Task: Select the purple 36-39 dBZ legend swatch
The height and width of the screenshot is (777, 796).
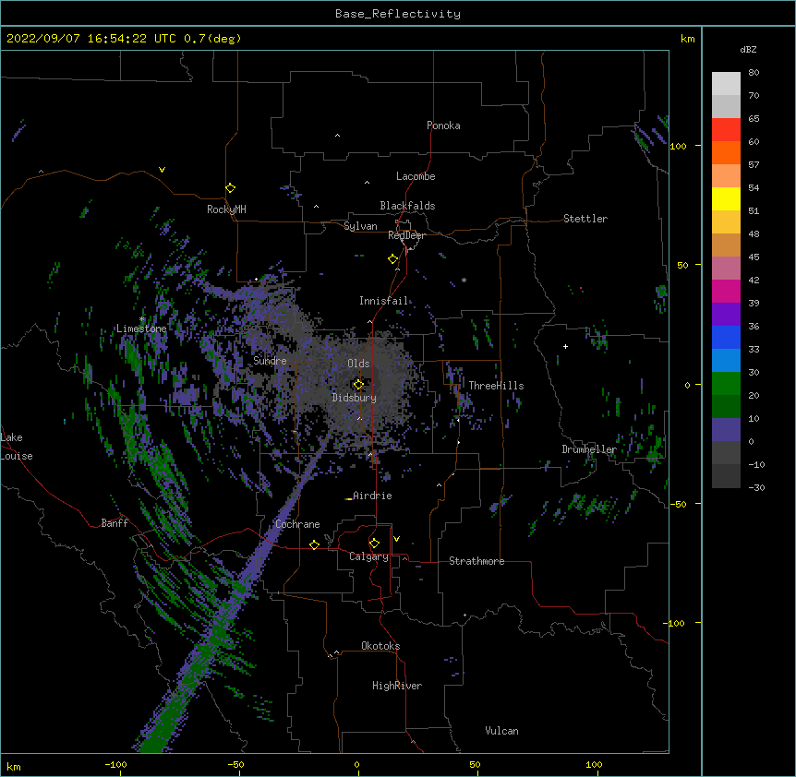Action: (726, 315)
